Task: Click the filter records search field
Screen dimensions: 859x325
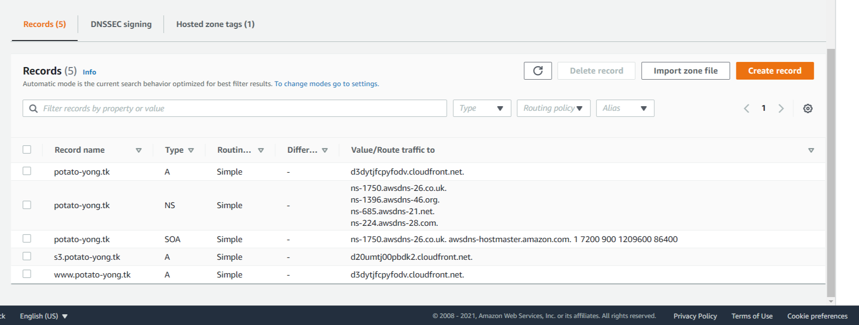Action: coord(235,108)
